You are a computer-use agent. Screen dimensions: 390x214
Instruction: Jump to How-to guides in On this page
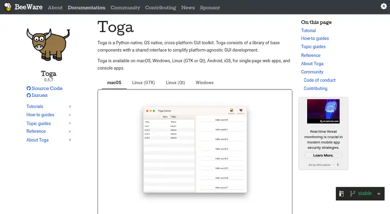pos(315,38)
